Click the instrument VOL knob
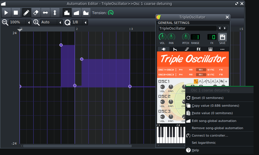This screenshot has height=155, width=259. (163, 37)
